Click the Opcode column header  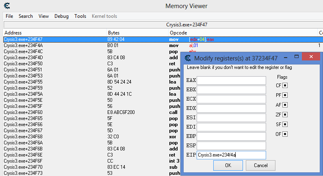tap(243, 33)
